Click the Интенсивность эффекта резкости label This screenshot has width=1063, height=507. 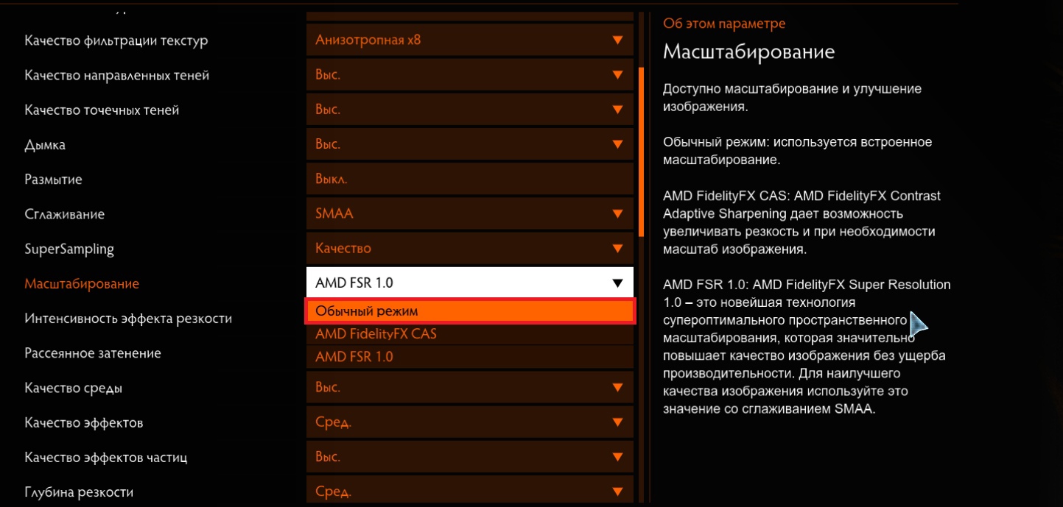[128, 319]
